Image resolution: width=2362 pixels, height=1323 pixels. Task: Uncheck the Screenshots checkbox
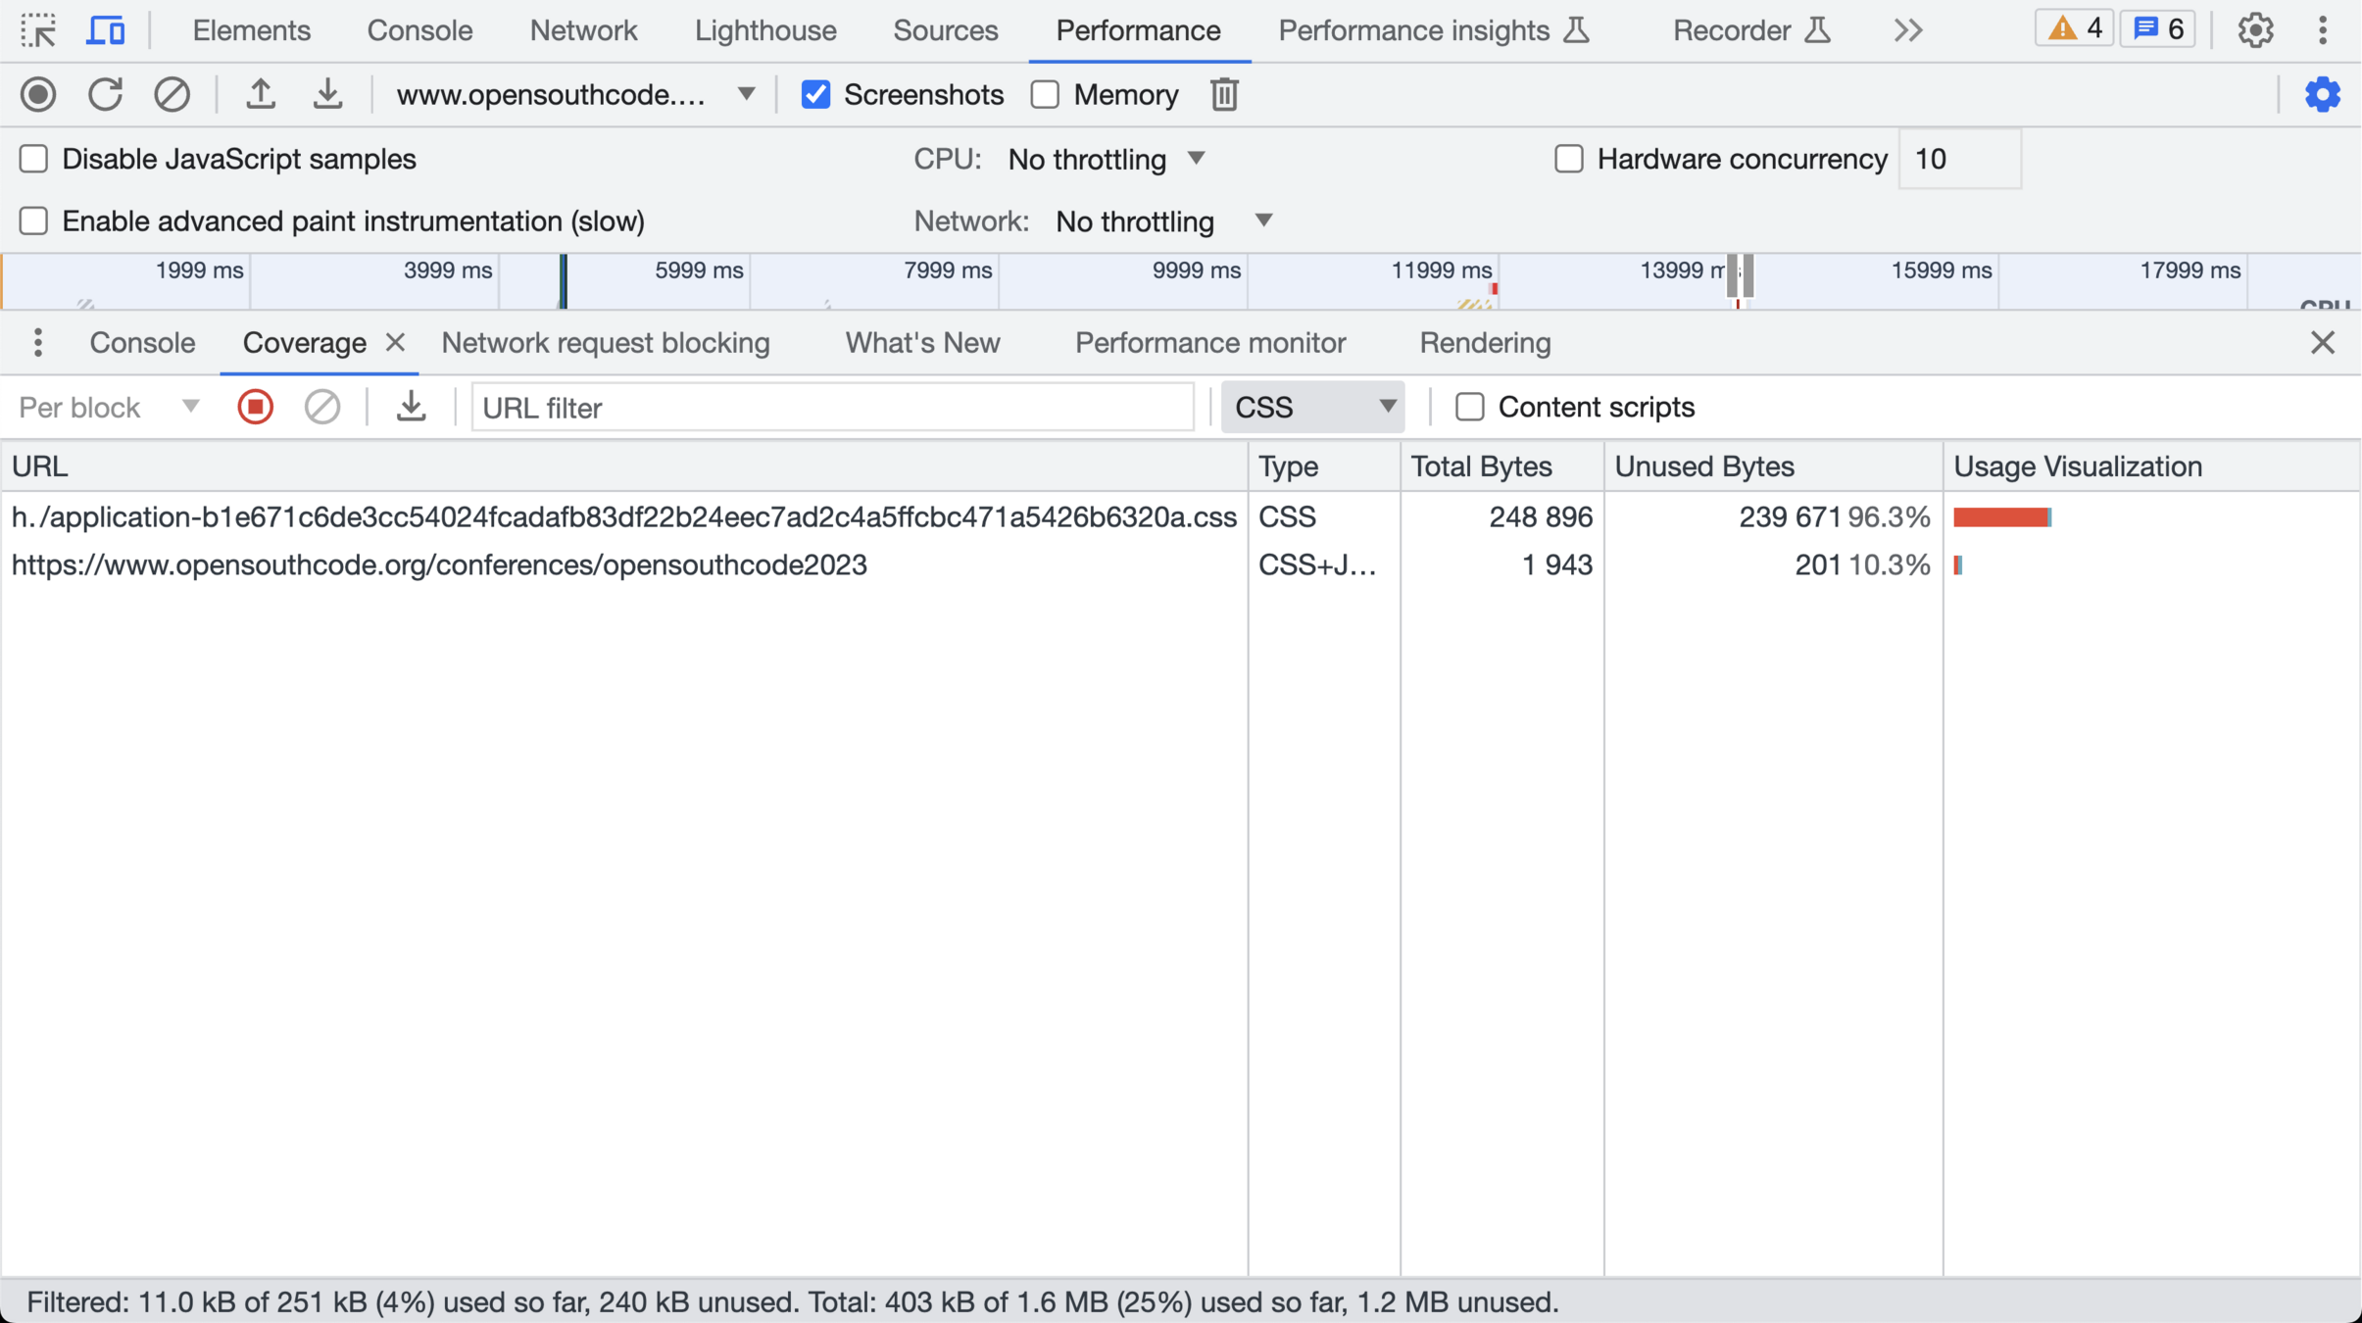[x=815, y=94]
